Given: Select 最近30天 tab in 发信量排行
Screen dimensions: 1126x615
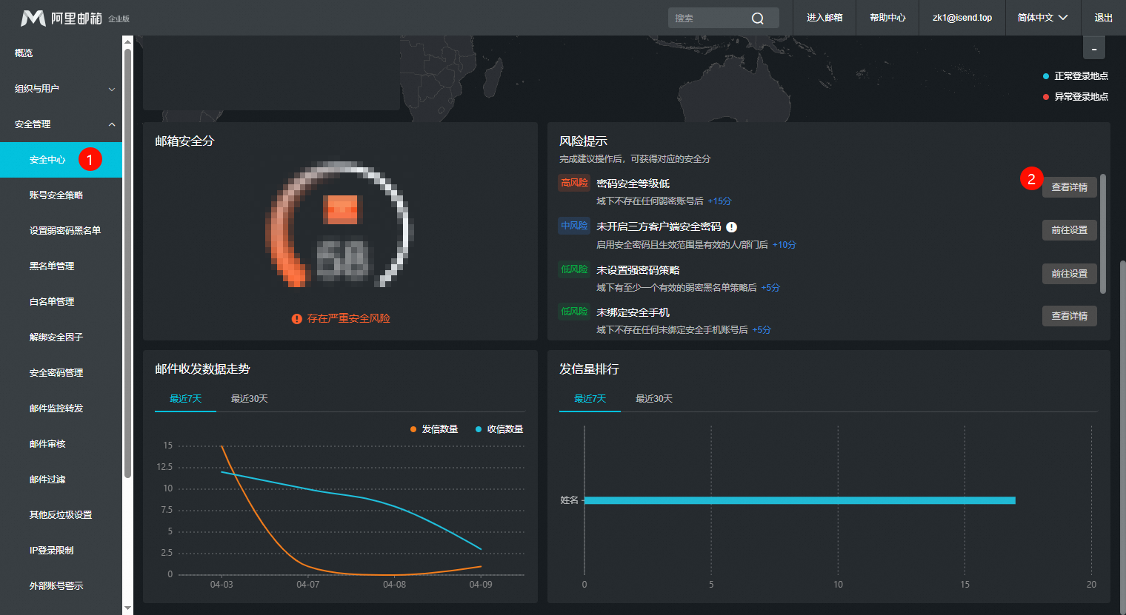Looking at the screenshot, I should 653,399.
